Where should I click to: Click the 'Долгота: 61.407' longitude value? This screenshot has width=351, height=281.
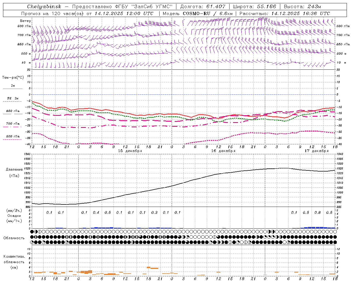point(203,7)
